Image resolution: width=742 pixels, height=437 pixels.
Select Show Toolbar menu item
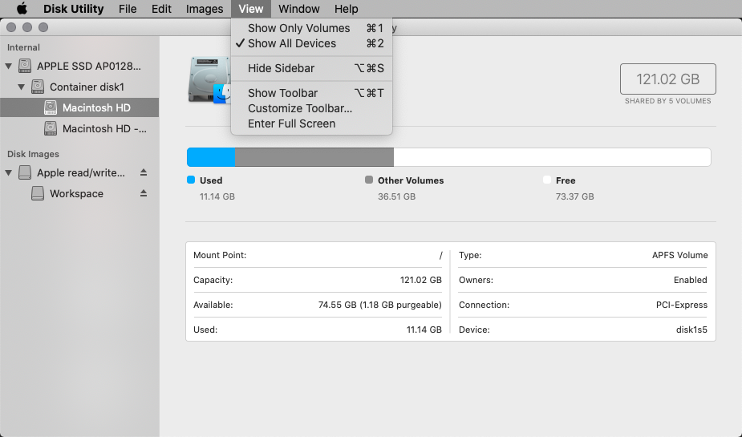point(282,93)
